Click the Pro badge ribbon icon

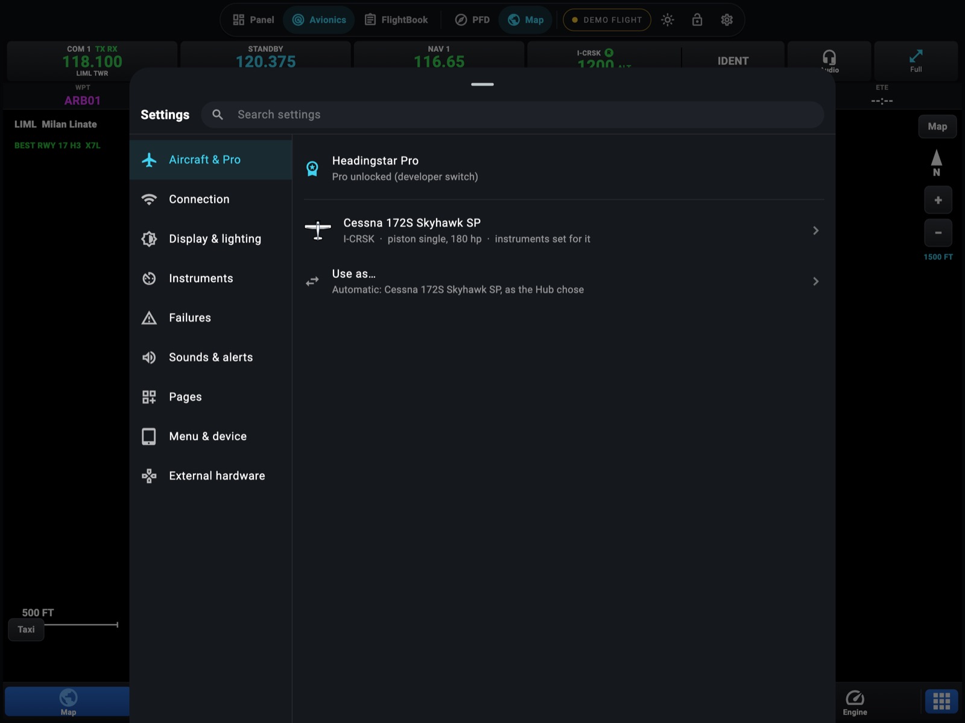pyautogui.click(x=312, y=169)
